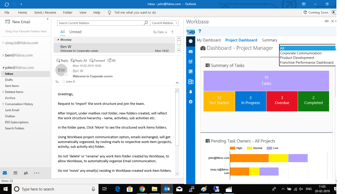
Task: Reverse sort order arrow in message list
Action: tap(173, 32)
